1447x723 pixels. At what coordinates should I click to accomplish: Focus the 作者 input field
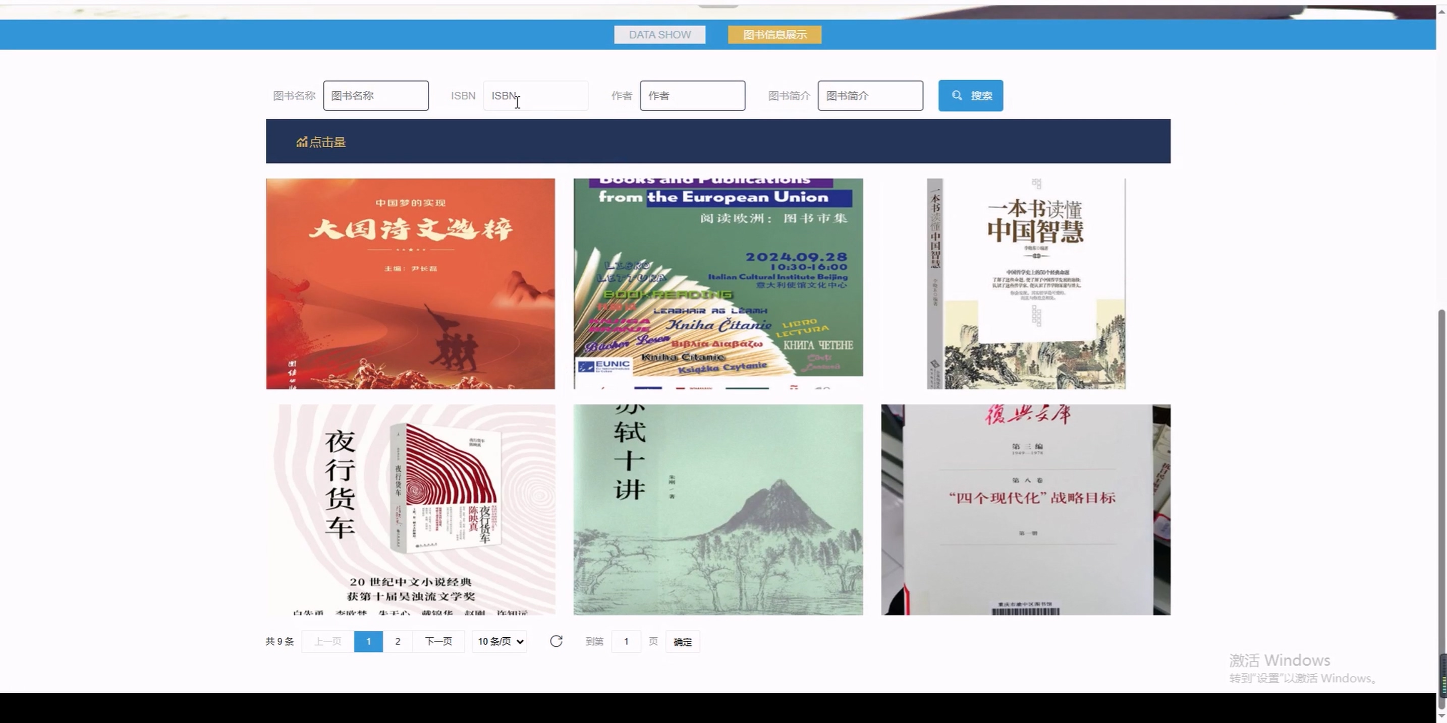click(x=692, y=95)
